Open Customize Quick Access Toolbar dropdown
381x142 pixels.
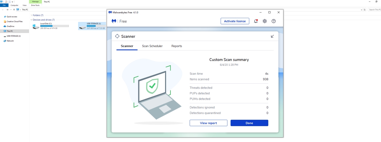(13, 2)
